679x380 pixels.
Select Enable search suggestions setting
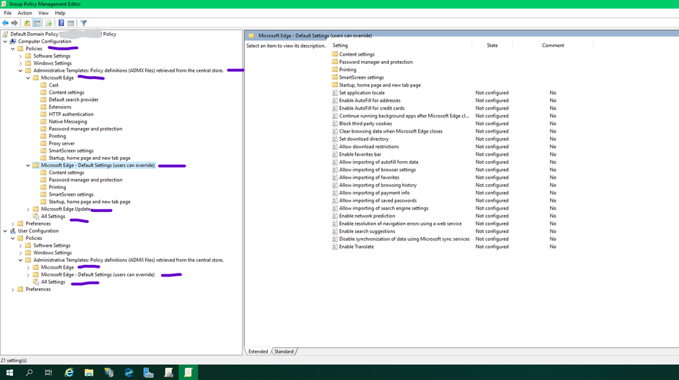point(367,231)
